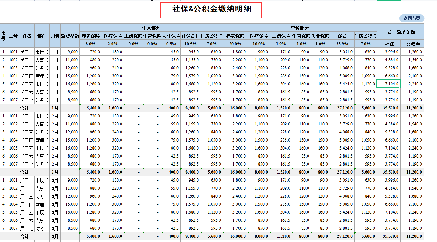The height and width of the screenshot is (242, 437).
Task: Click the 姓名 column header
Action: tap(27, 36)
